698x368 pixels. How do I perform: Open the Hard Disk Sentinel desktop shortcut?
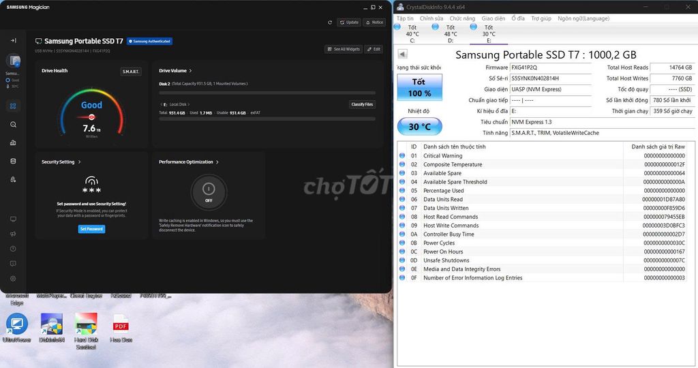[x=86, y=331]
